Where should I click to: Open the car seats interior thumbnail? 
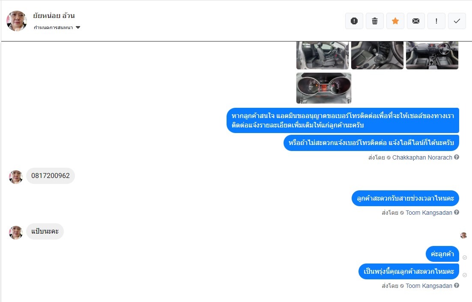[x=323, y=55]
